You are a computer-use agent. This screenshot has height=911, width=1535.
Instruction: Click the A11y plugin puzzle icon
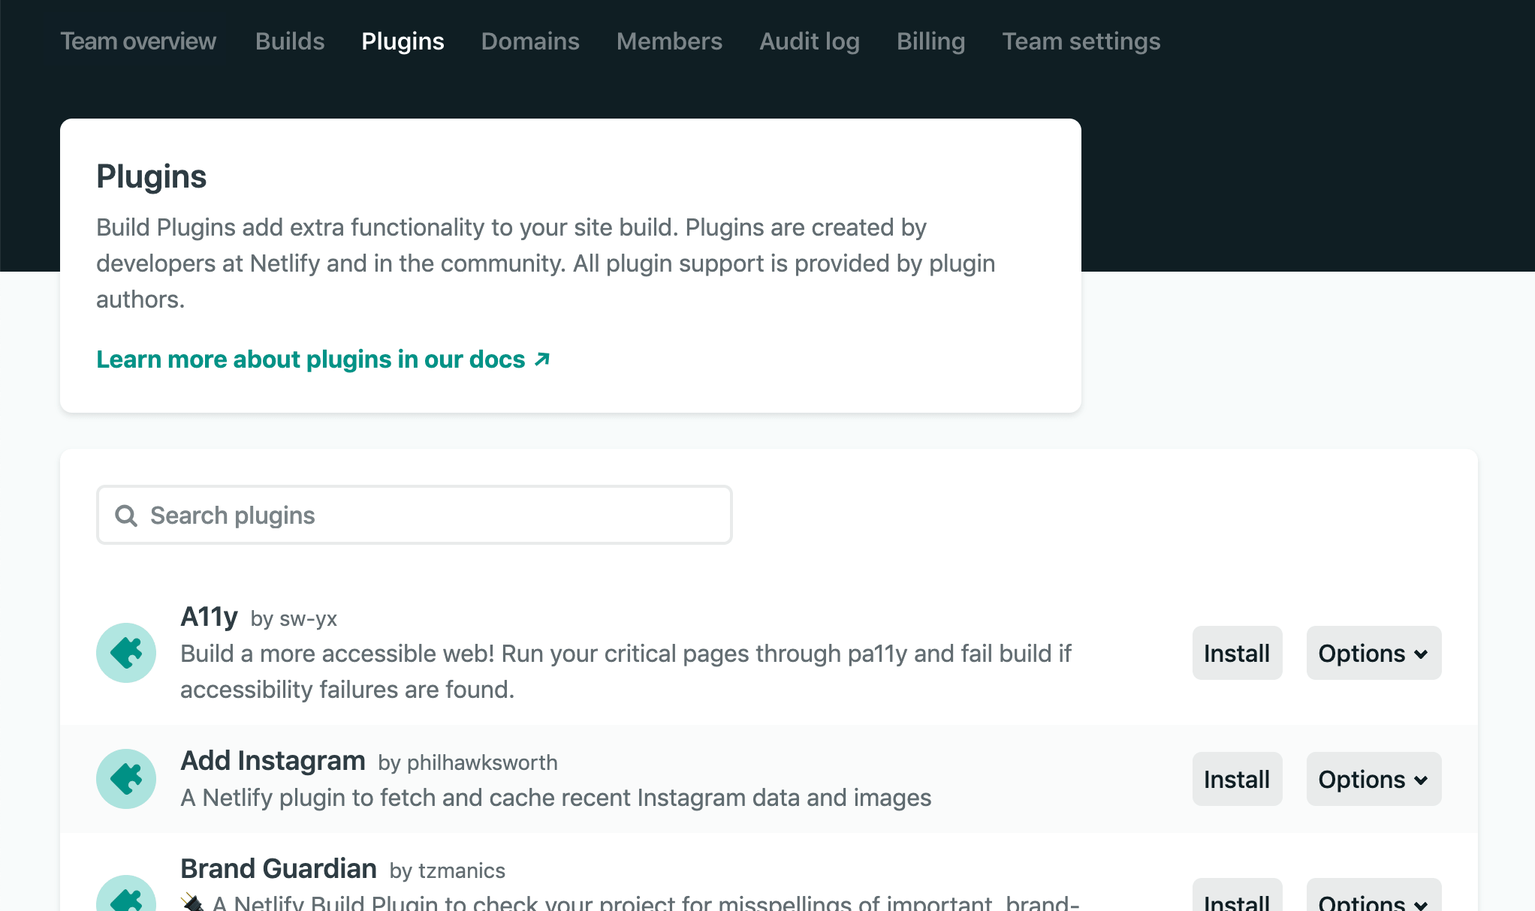point(126,652)
